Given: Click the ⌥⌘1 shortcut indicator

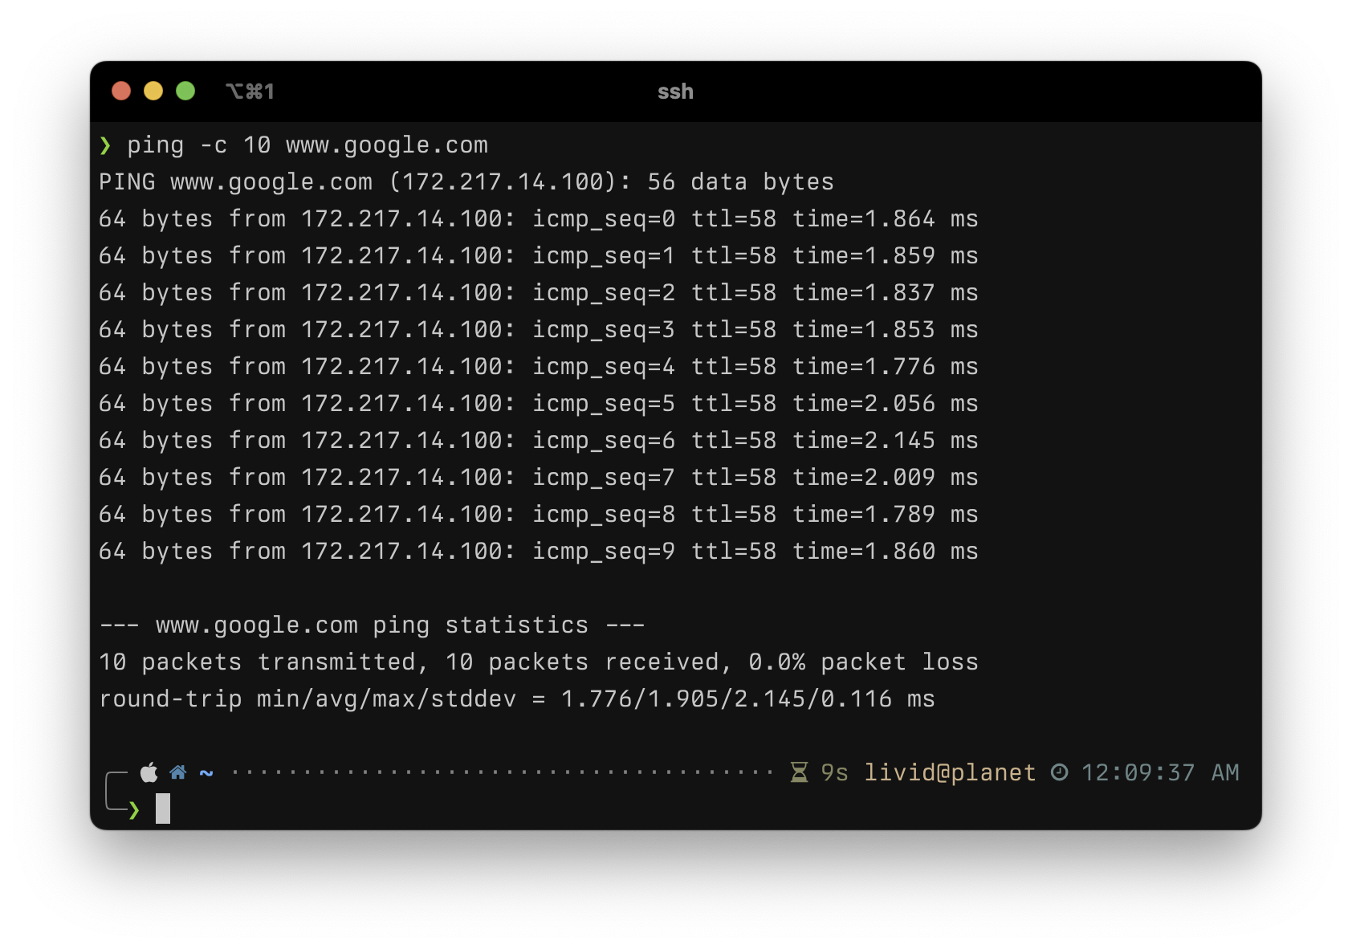Looking at the screenshot, I should tap(250, 92).
